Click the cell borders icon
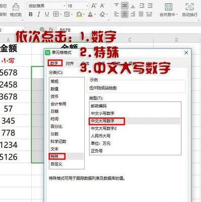Image resolution: width=201 pixels, height=202 pixels. tap(56, 14)
